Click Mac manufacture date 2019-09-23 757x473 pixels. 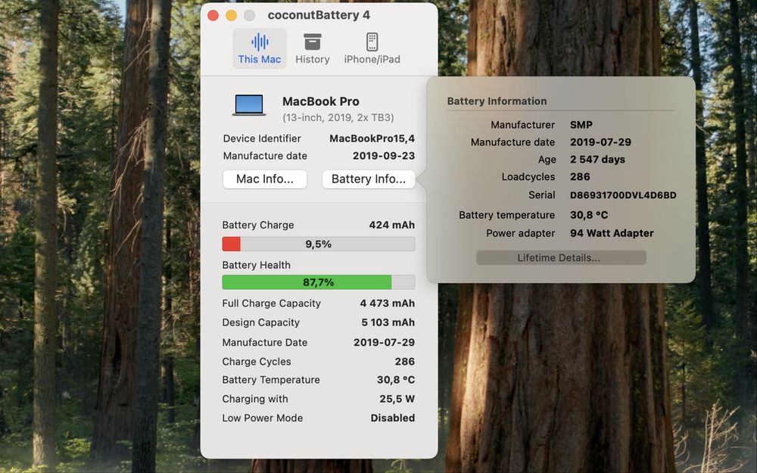point(383,156)
